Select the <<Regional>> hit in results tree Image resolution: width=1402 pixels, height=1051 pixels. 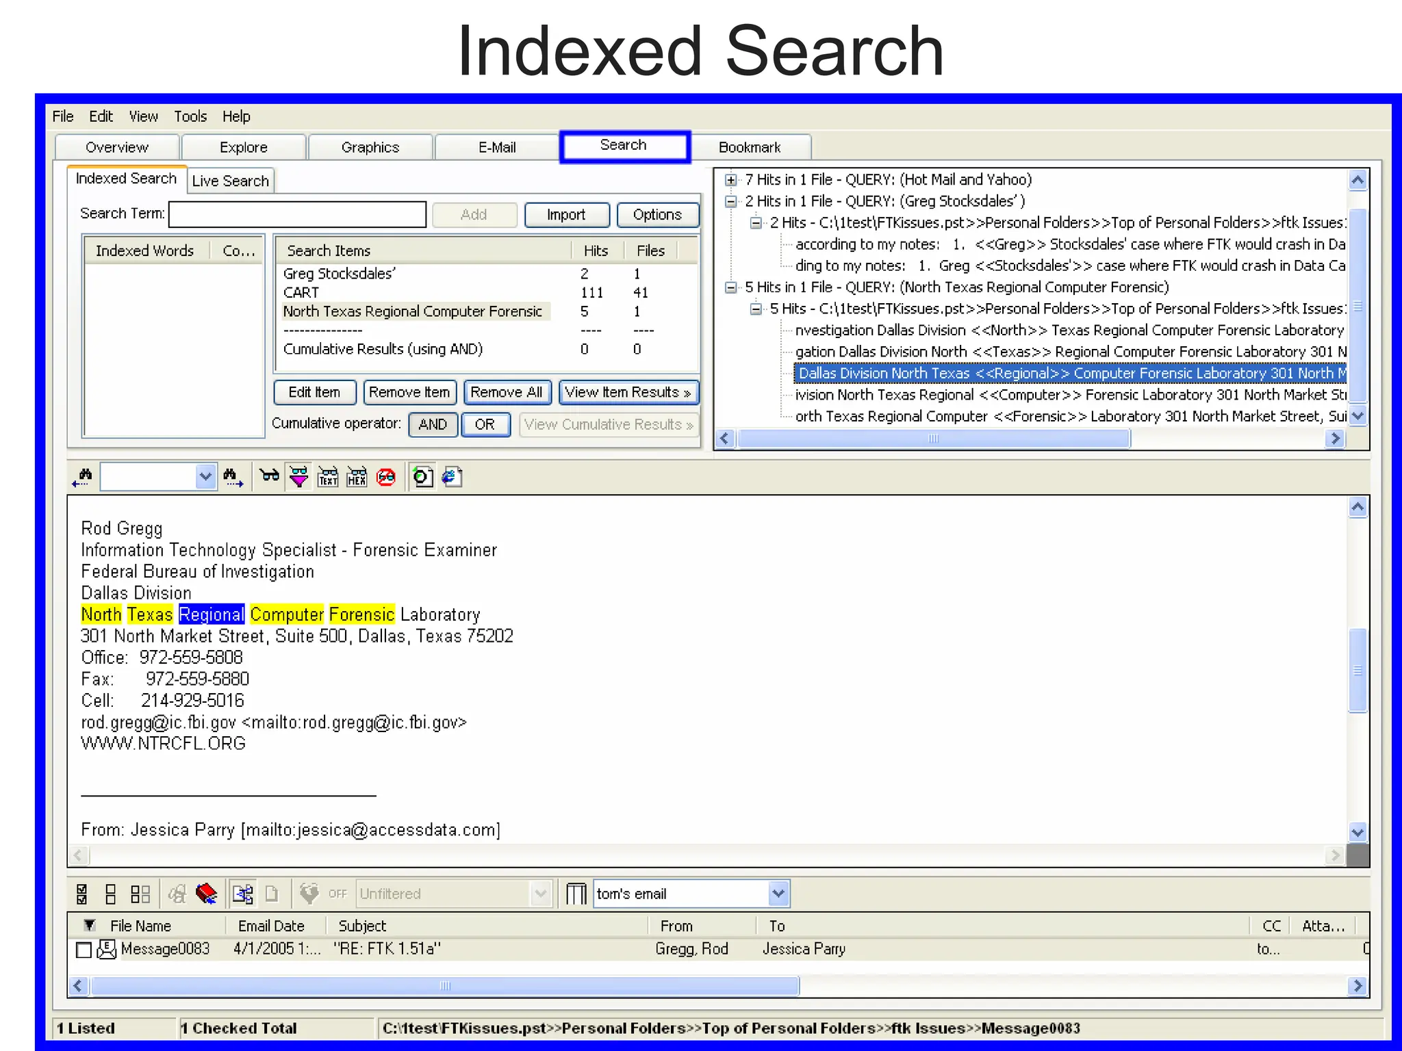(x=1070, y=374)
